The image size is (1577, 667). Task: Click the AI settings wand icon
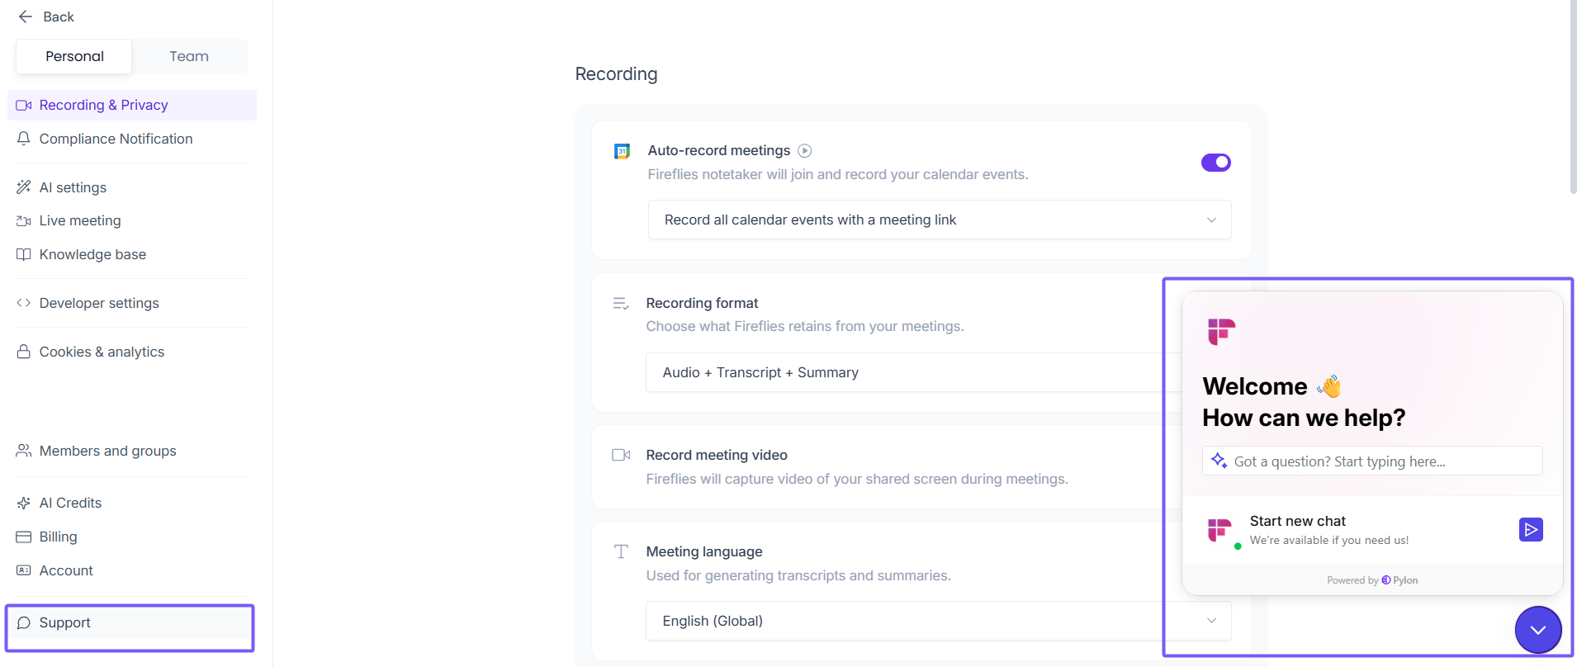(24, 187)
